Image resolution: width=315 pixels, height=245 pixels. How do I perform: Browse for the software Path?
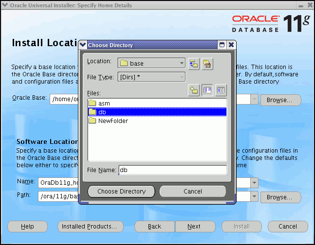[280, 197]
